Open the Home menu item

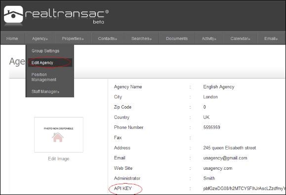point(12,39)
